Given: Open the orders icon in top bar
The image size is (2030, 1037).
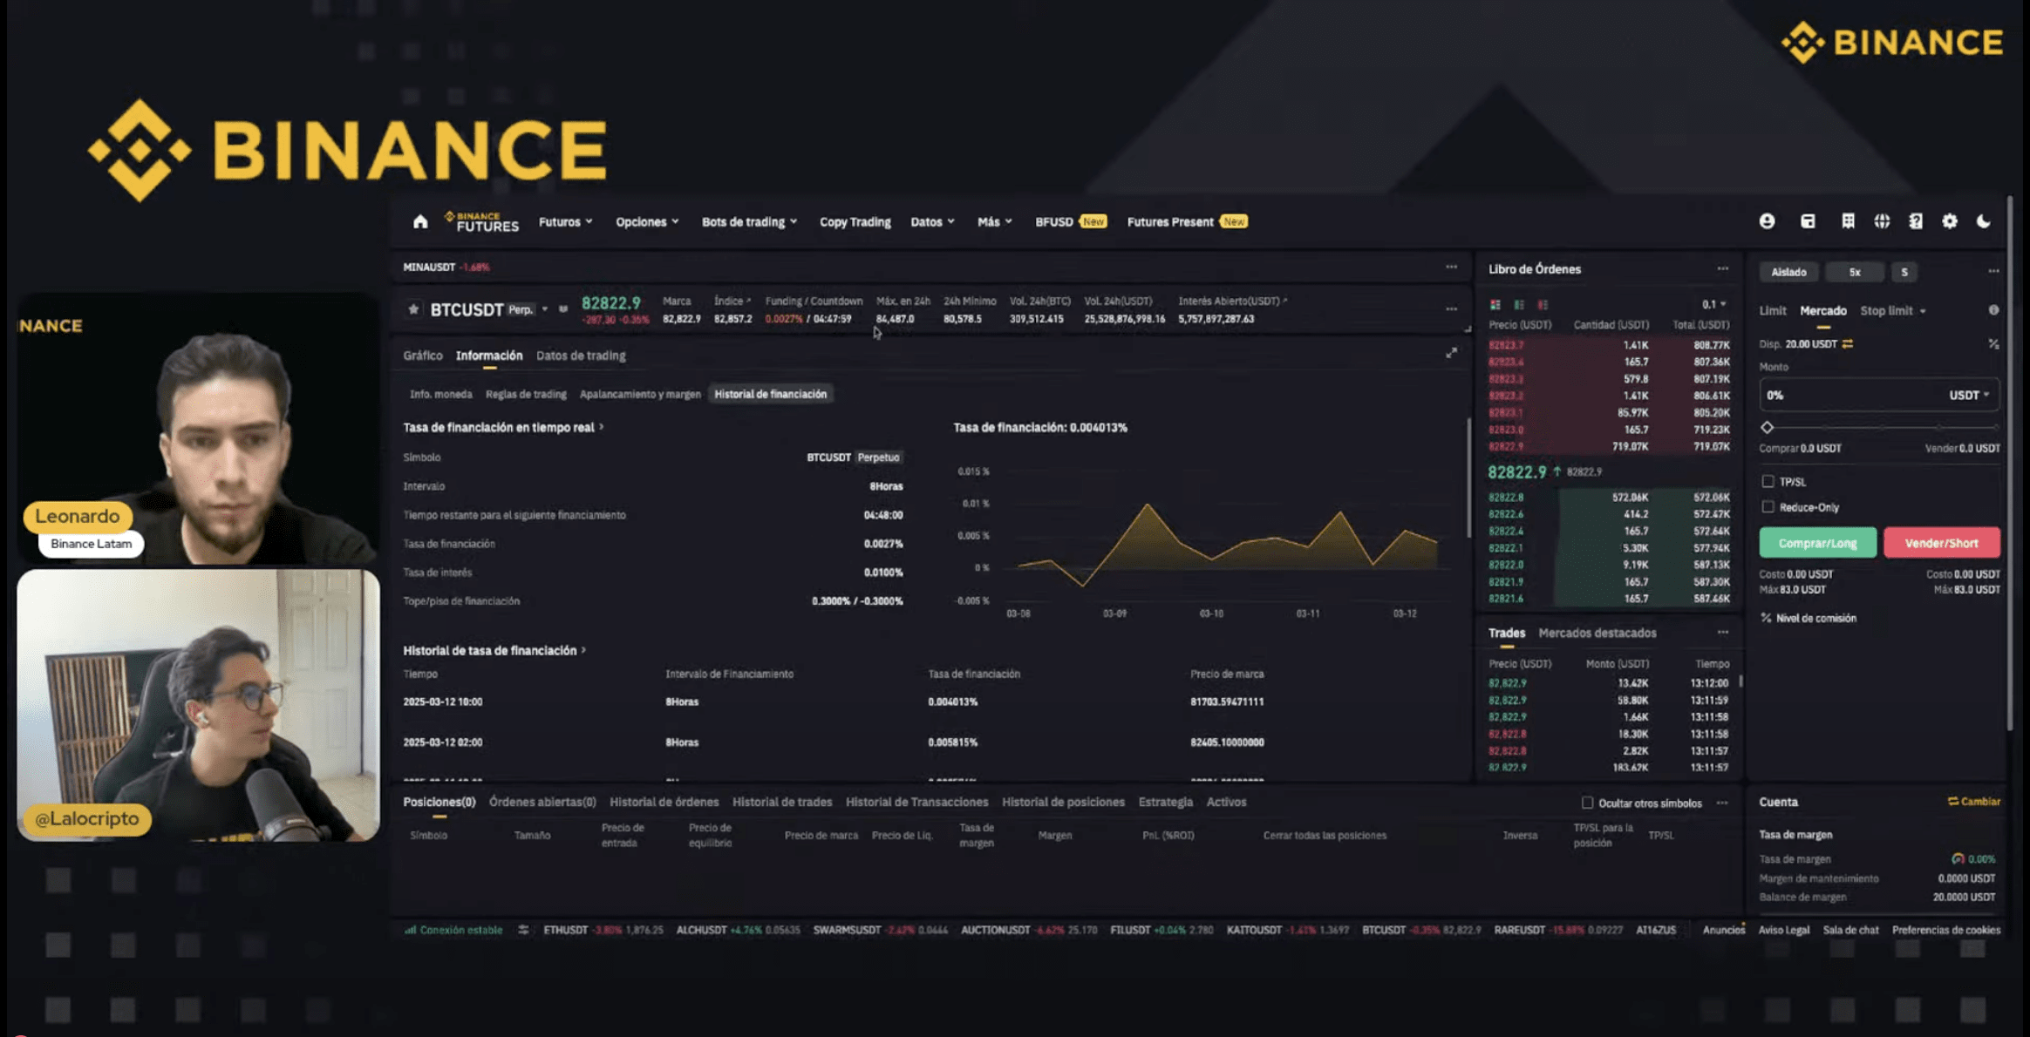Looking at the screenshot, I should click(1848, 221).
